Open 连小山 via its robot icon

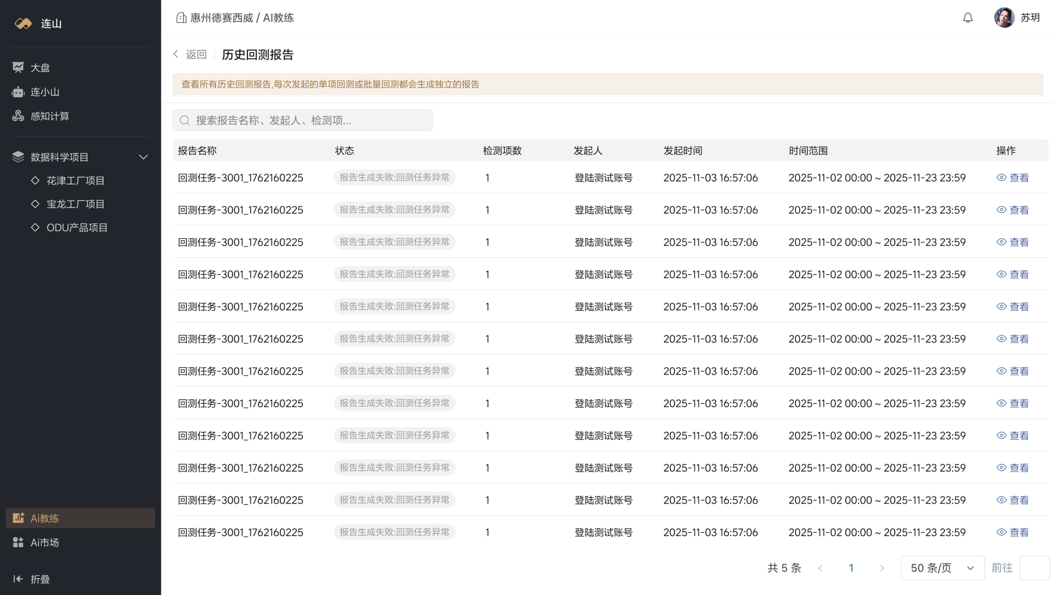click(x=18, y=92)
